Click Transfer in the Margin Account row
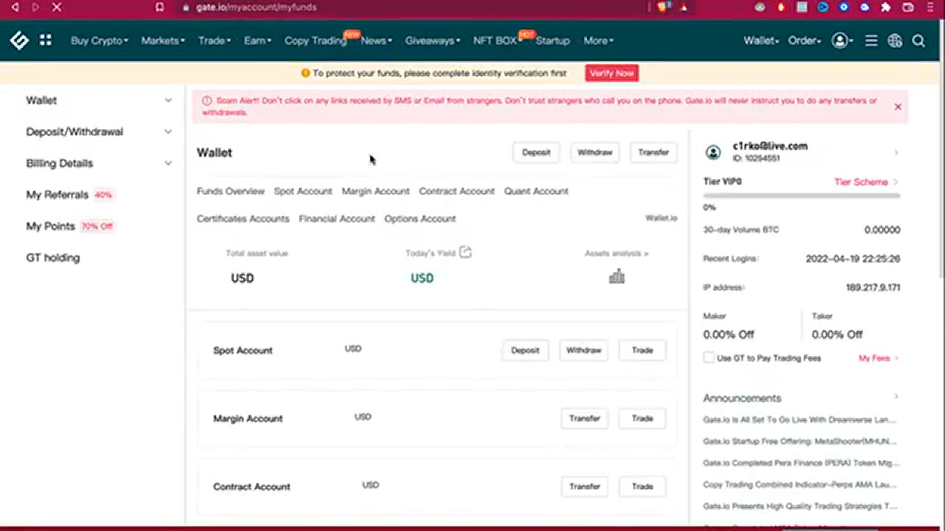The image size is (945, 531). pyautogui.click(x=584, y=418)
